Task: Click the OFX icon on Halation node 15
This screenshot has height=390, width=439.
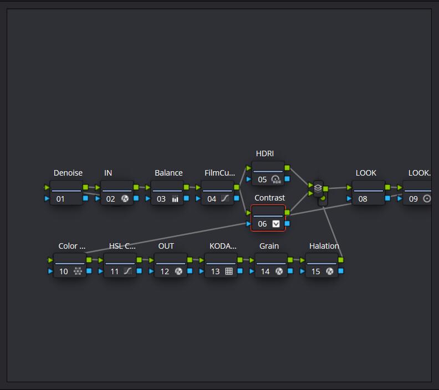Action: coord(330,271)
